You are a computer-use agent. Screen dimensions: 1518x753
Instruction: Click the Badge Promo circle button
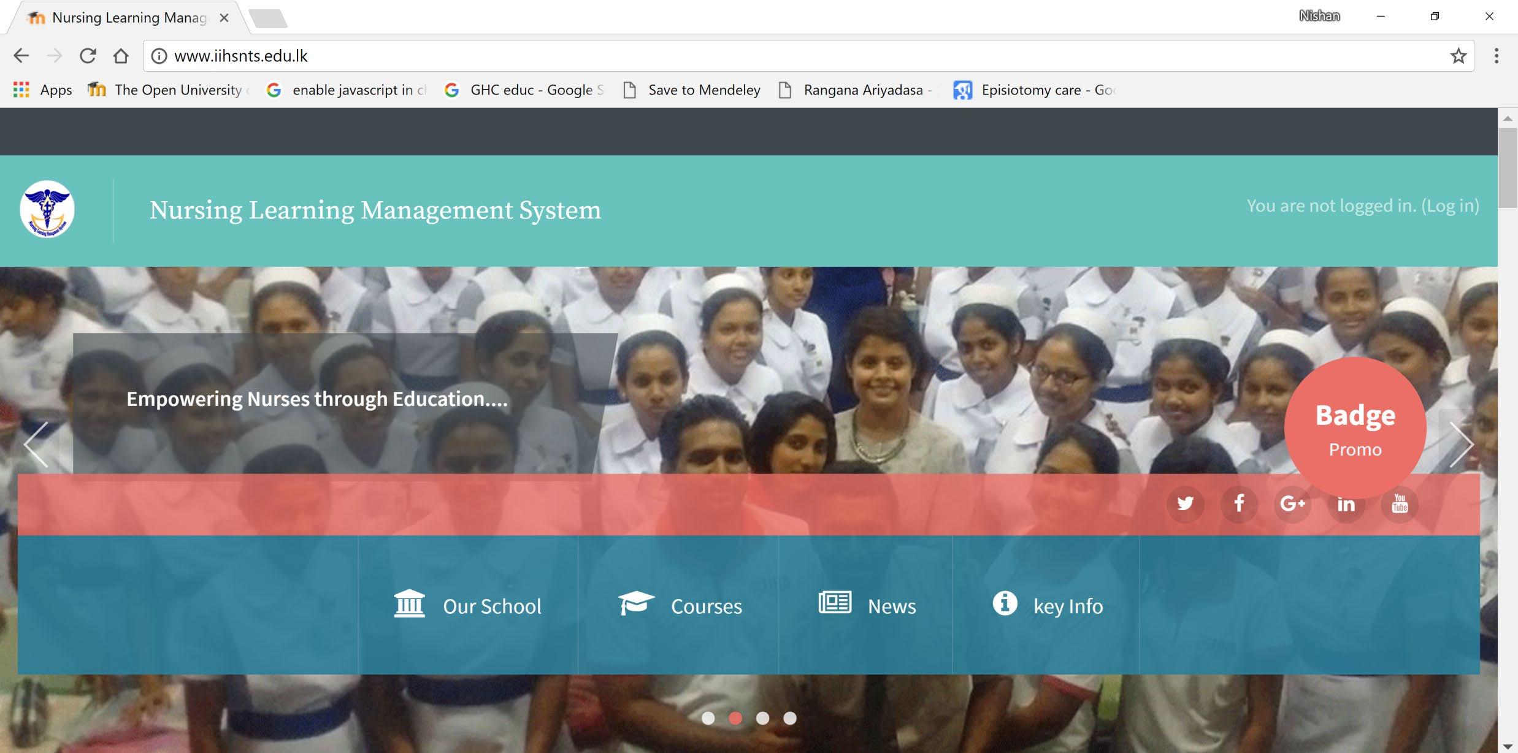pos(1355,428)
